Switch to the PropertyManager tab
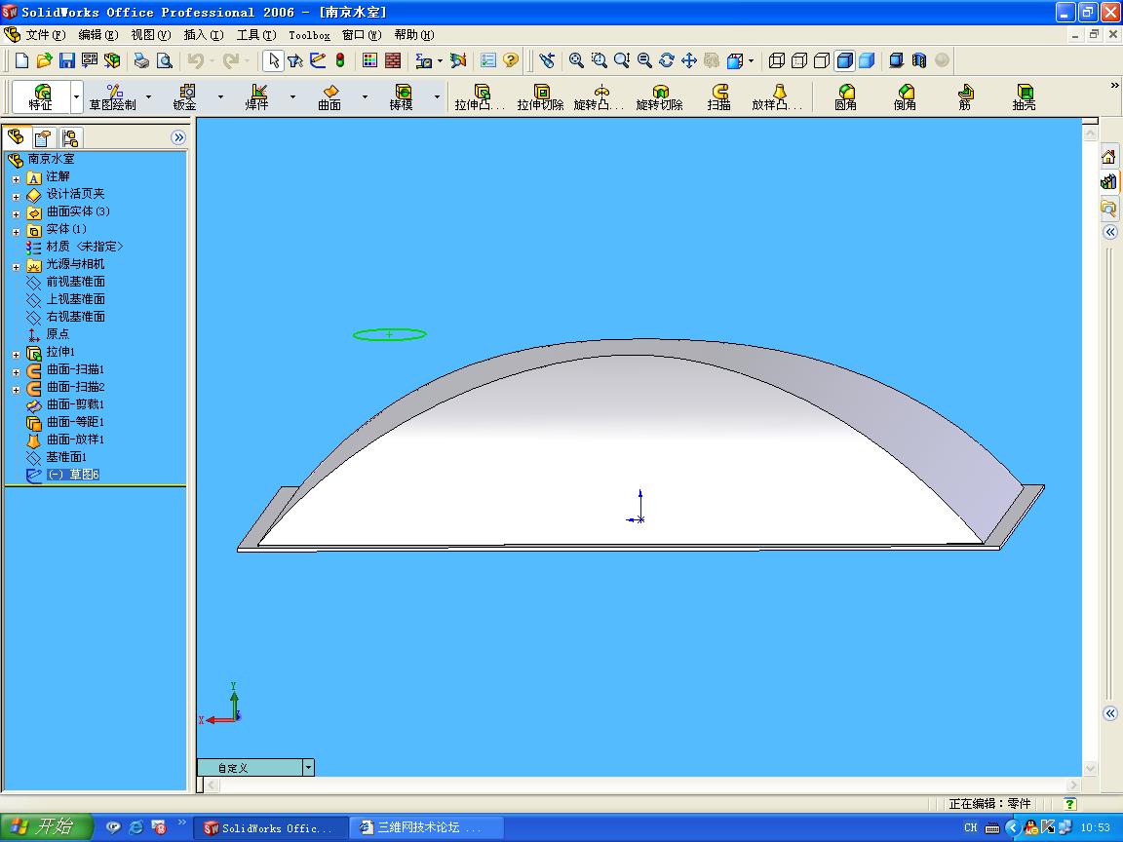1123x842 pixels. tap(43, 137)
